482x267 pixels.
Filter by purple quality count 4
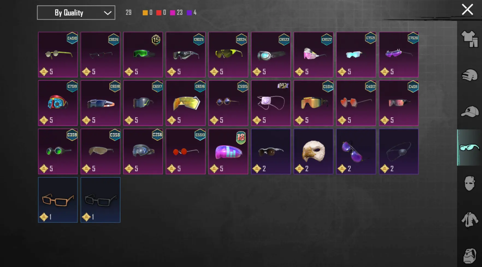[x=192, y=13]
